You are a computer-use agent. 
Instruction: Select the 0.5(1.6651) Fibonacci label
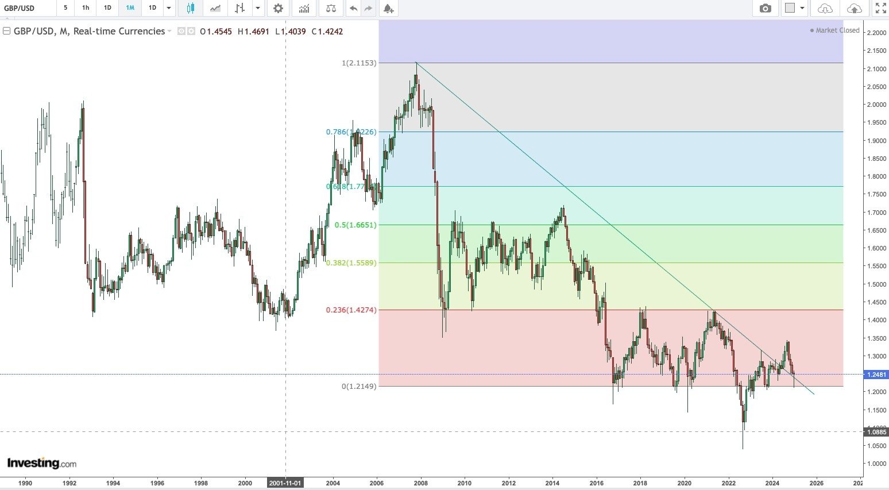pos(355,225)
